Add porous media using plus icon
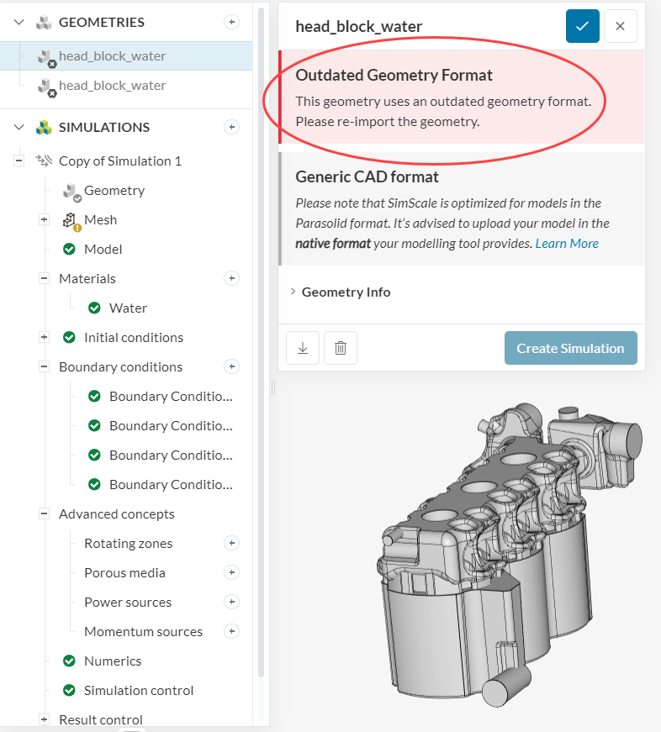The height and width of the screenshot is (732, 661). point(232,572)
